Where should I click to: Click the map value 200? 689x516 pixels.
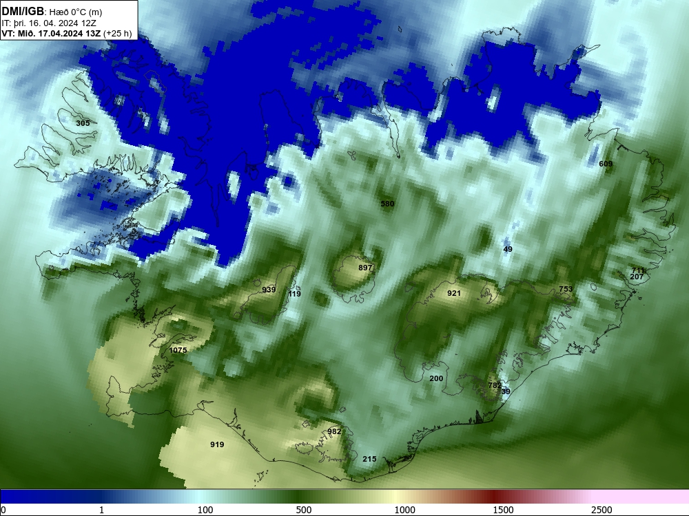tap(436, 378)
